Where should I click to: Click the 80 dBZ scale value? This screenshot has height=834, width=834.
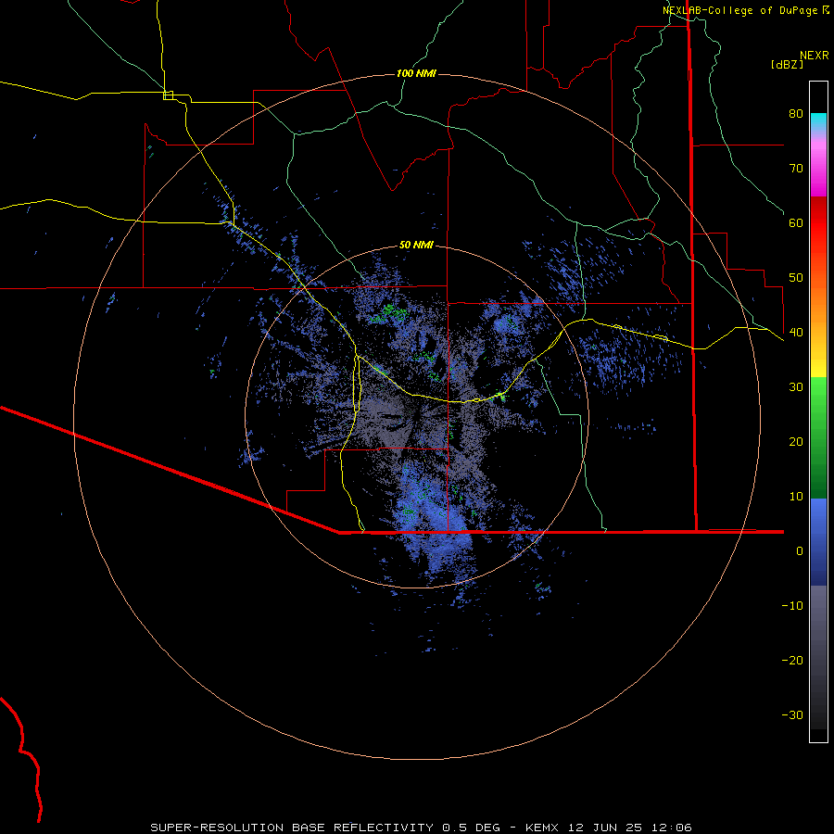[796, 114]
